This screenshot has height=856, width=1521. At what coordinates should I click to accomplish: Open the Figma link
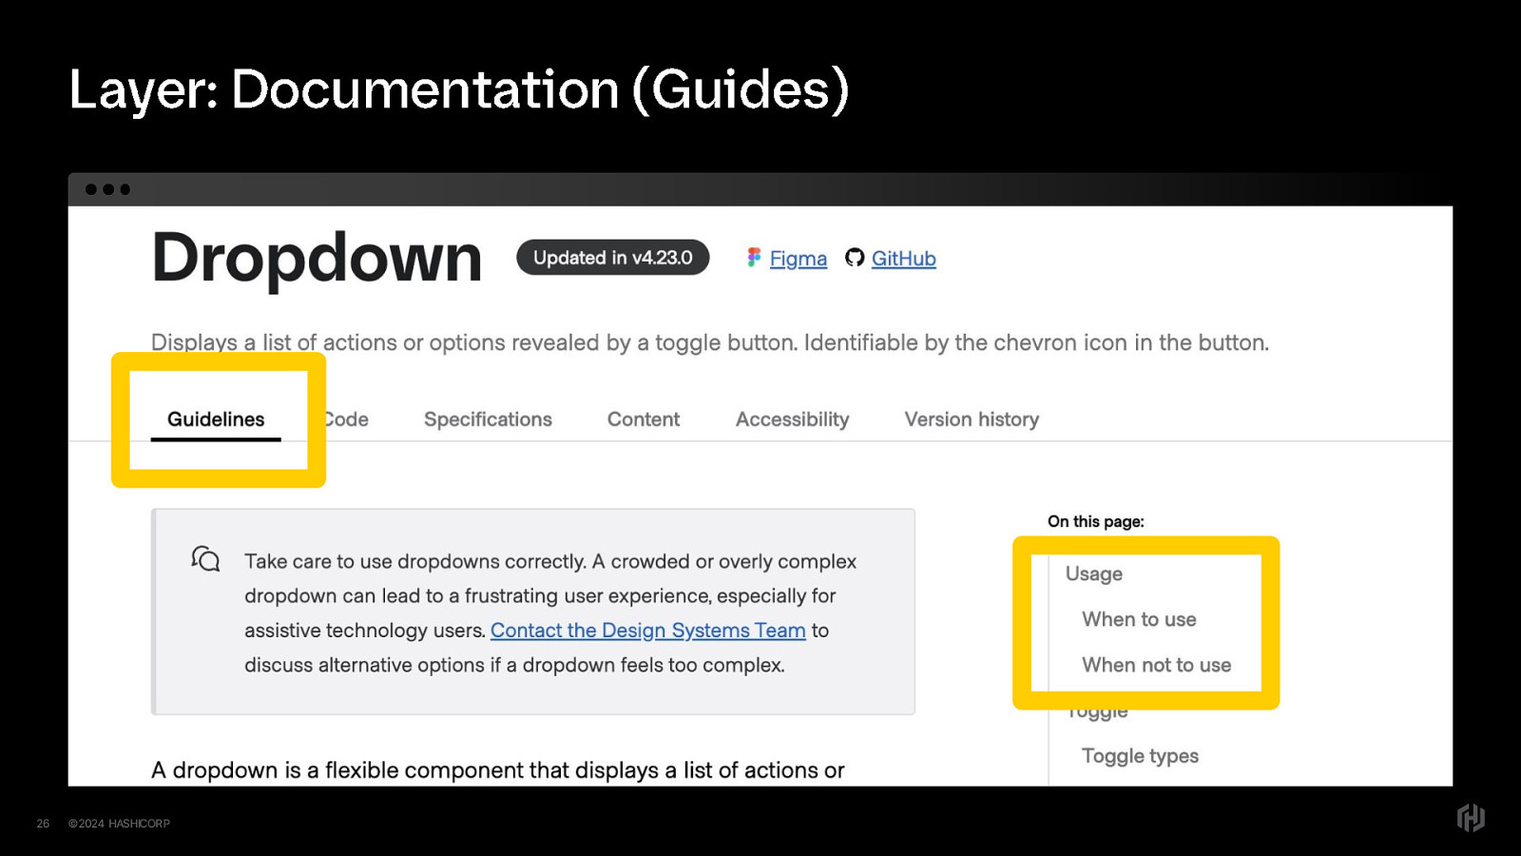[x=798, y=259]
